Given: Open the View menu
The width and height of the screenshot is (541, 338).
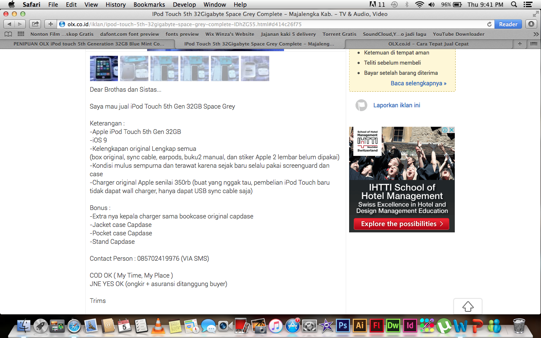Looking at the screenshot, I should (x=91, y=5).
